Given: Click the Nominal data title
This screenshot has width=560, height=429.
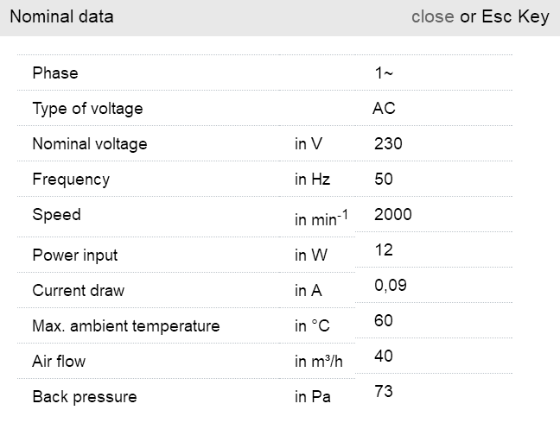Looking at the screenshot, I should coord(61,16).
